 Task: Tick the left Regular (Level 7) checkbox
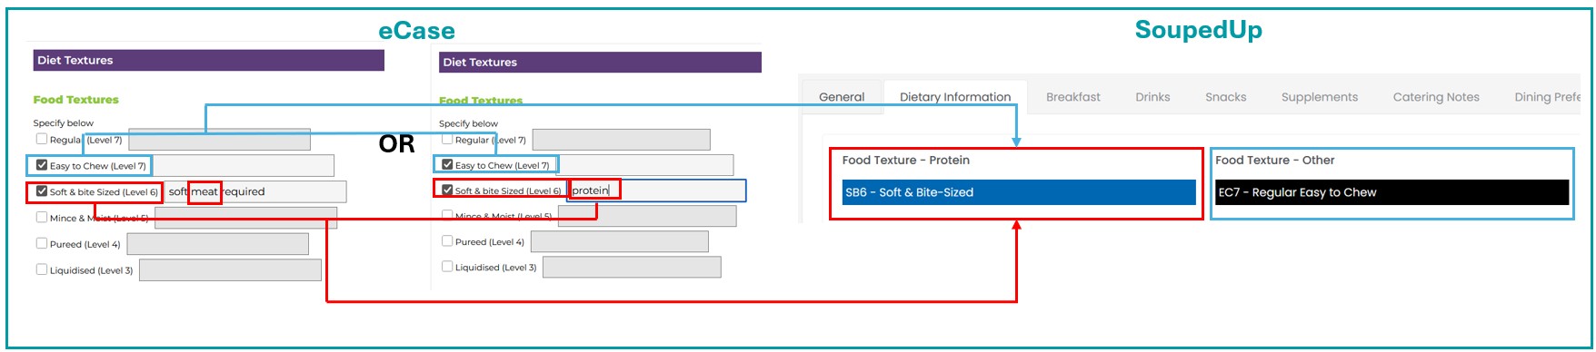click(x=42, y=139)
